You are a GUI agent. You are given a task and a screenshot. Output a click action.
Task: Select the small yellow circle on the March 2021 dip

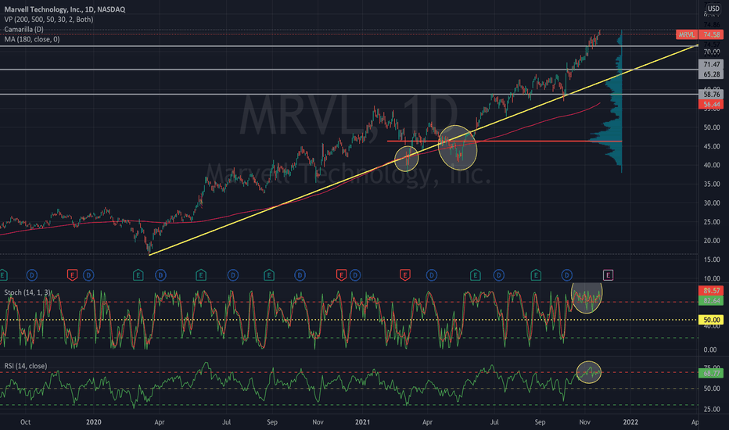(x=406, y=159)
